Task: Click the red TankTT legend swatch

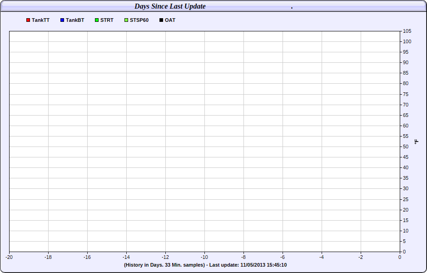Action: click(28, 20)
